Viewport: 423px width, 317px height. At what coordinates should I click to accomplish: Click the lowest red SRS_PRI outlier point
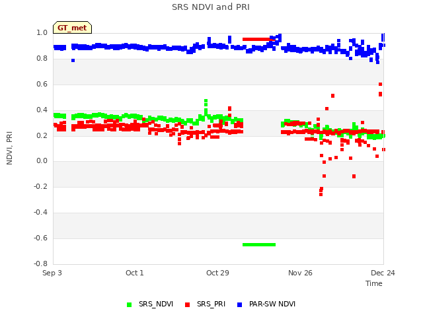[321, 194]
